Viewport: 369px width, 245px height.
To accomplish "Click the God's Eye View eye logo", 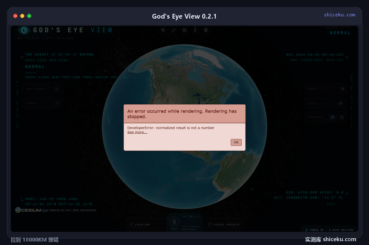I will click(24, 30).
